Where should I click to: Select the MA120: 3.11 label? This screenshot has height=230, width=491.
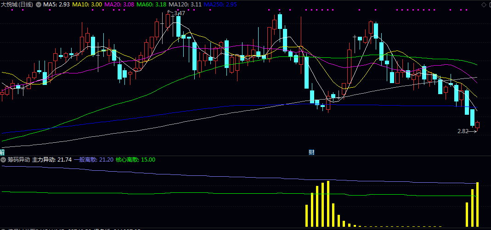click(185, 4)
